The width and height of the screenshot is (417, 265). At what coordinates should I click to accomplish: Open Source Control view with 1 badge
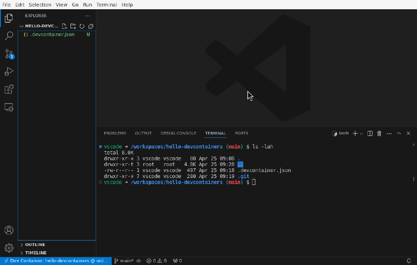pyautogui.click(x=9, y=54)
